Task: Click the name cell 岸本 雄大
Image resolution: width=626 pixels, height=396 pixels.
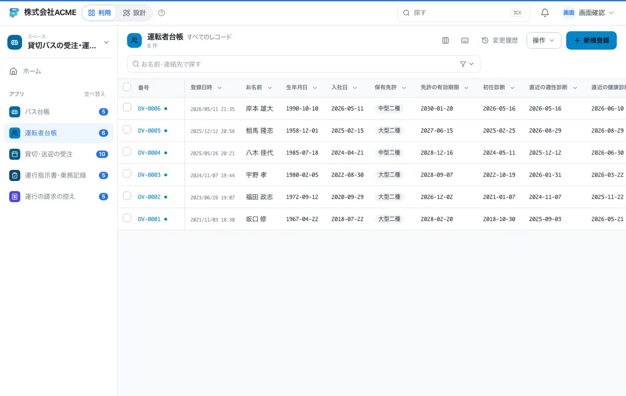Action: click(x=260, y=109)
